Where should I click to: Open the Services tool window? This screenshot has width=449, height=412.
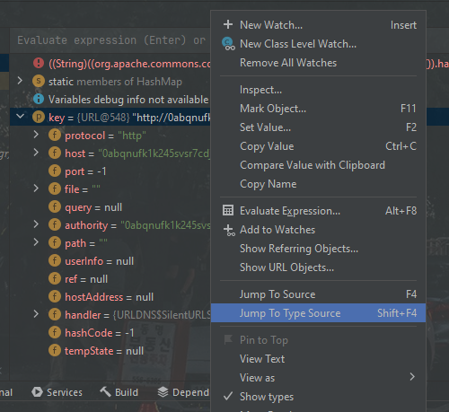click(57, 392)
